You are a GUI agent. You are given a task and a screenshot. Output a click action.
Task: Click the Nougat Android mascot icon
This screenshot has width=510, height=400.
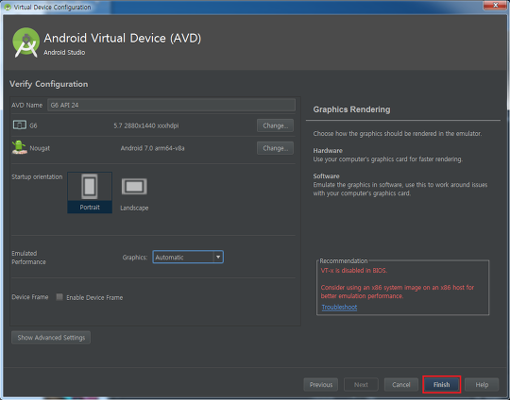[x=19, y=147]
